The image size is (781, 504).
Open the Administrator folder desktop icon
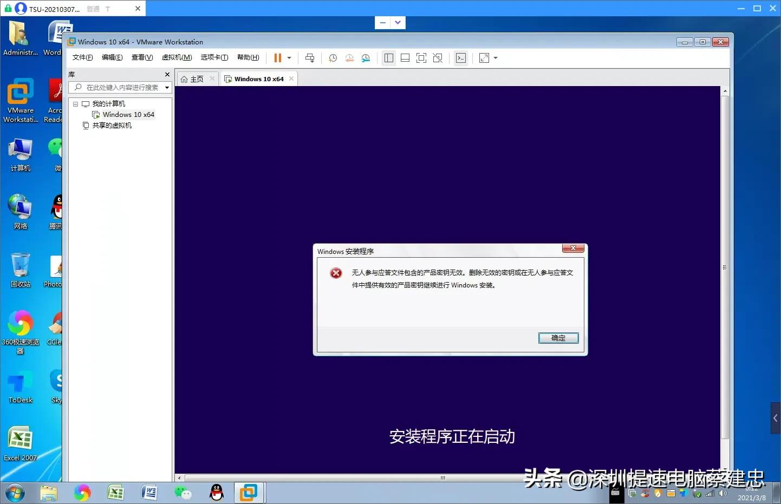tap(21, 38)
